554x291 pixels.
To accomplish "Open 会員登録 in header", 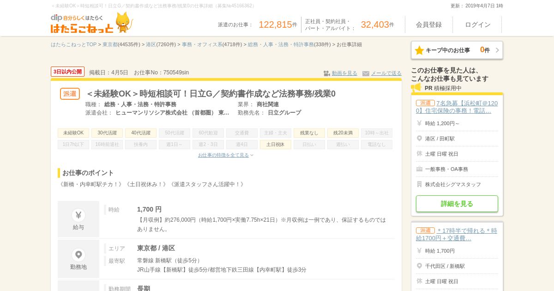I will (x=429, y=24).
